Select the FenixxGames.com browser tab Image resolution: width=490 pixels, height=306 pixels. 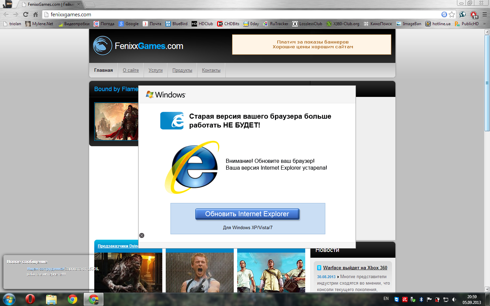[50, 4]
